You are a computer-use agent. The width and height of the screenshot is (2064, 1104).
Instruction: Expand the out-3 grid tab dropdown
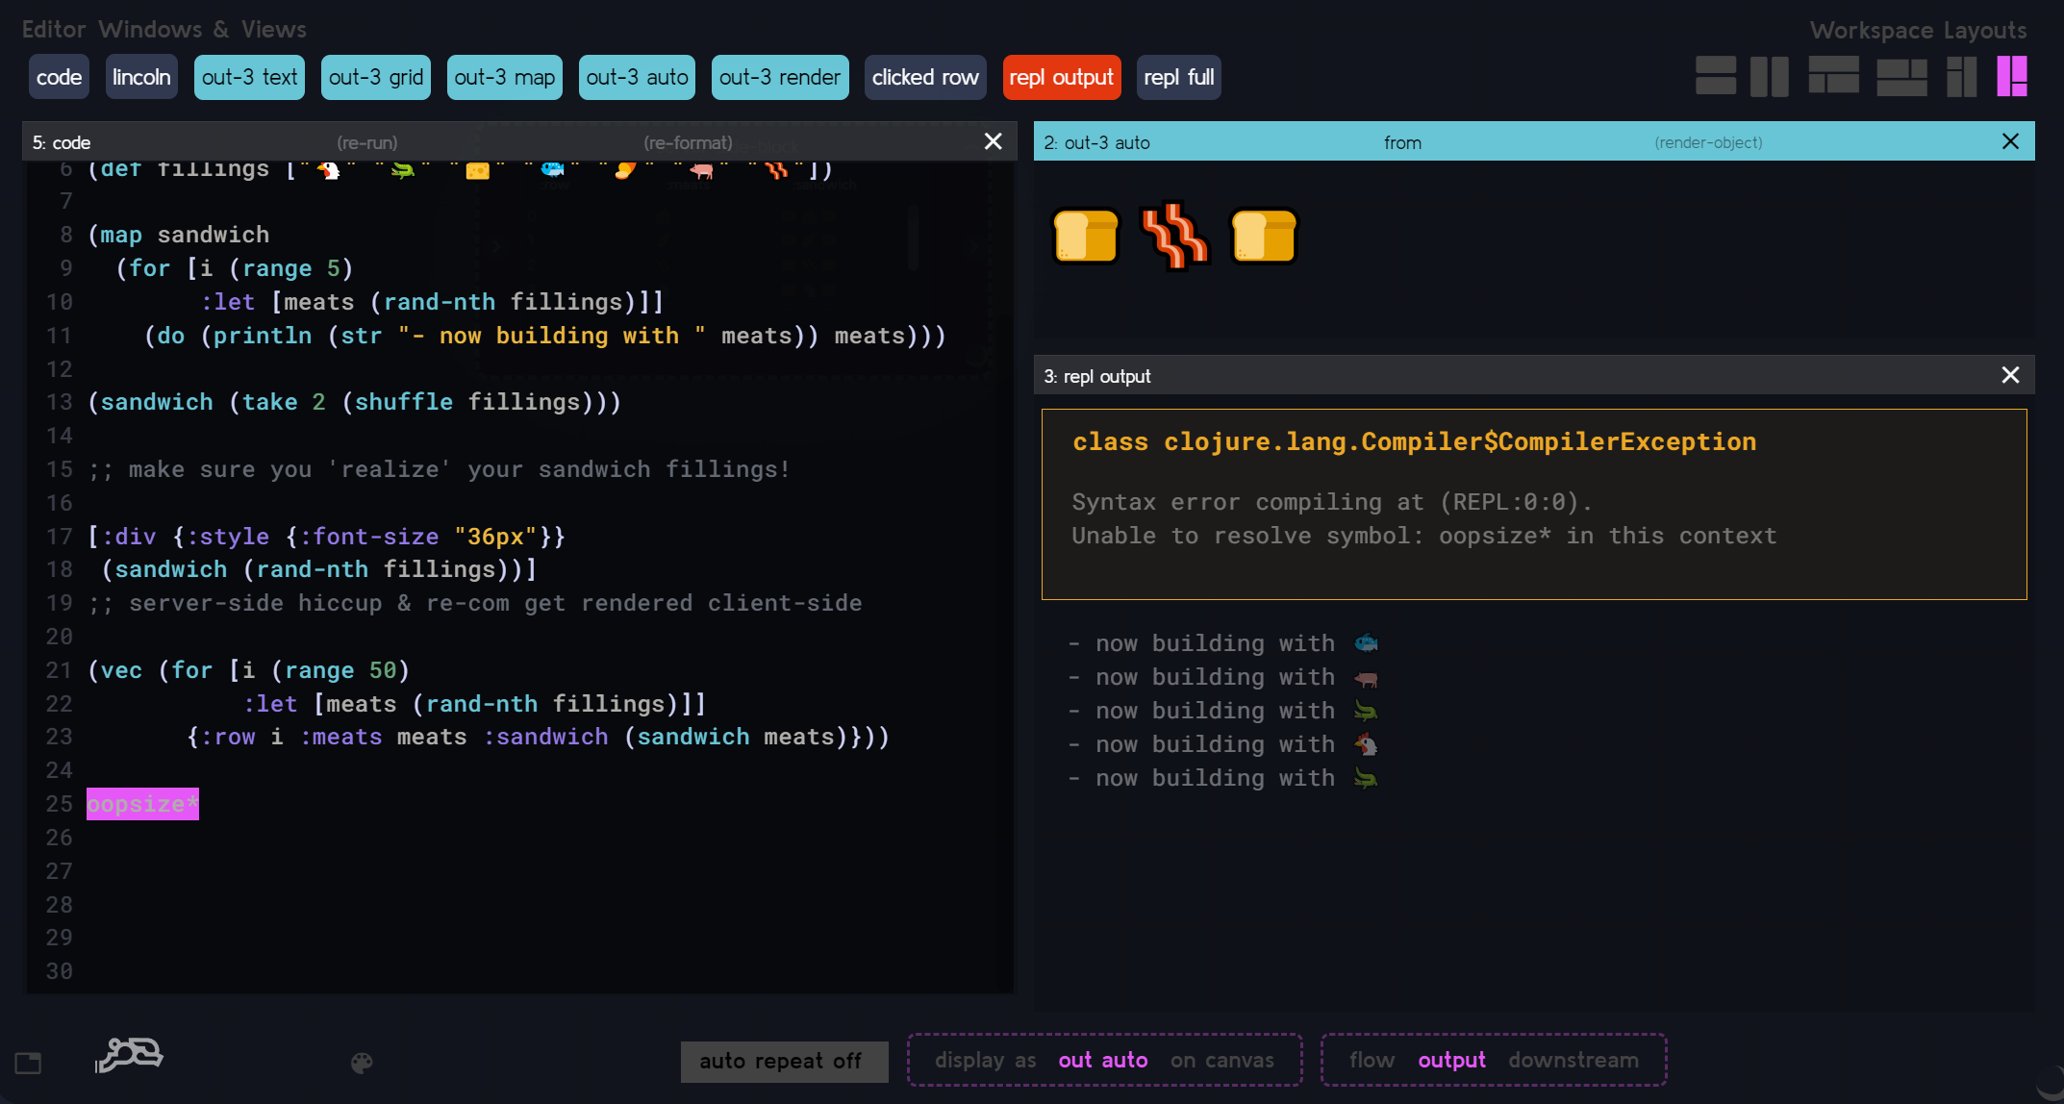(375, 76)
